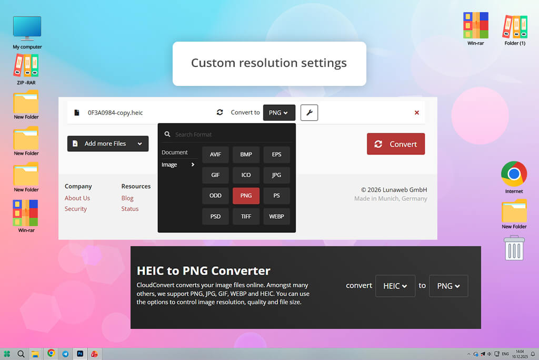This screenshot has width=539, height=360.
Task: Switch the ENG input language
Action: pos(505,354)
